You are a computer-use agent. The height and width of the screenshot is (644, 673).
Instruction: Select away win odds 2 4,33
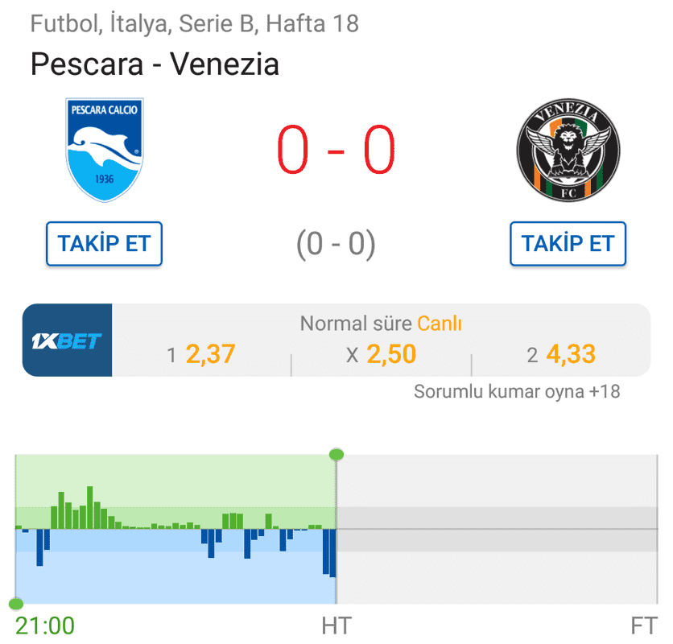(x=561, y=355)
